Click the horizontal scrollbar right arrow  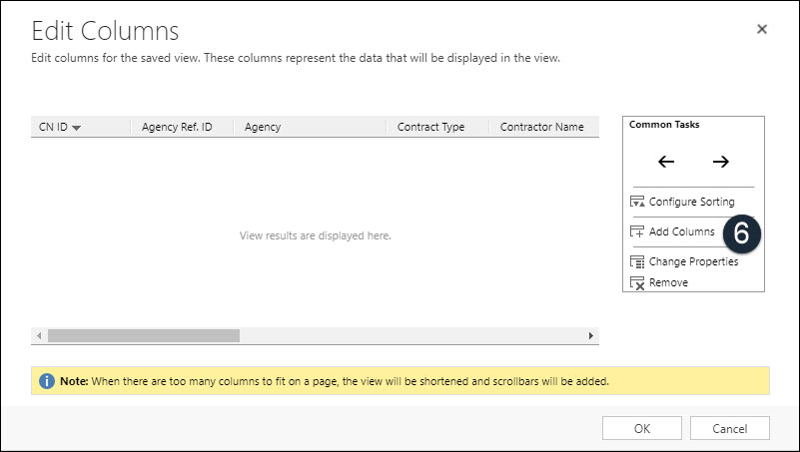point(591,336)
